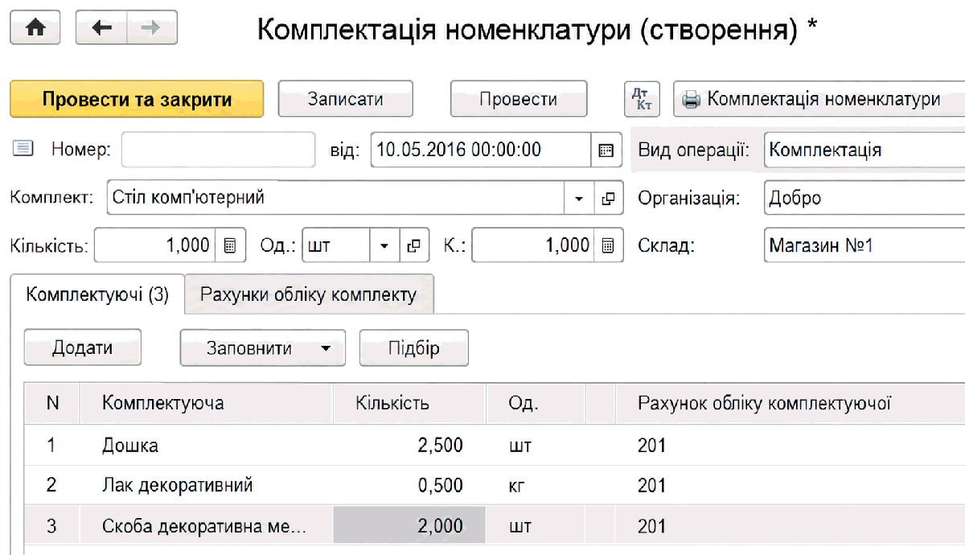The height and width of the screenshot is (555, 965).
Task: Select the Лак декоративний row
Action: (495, 485)
